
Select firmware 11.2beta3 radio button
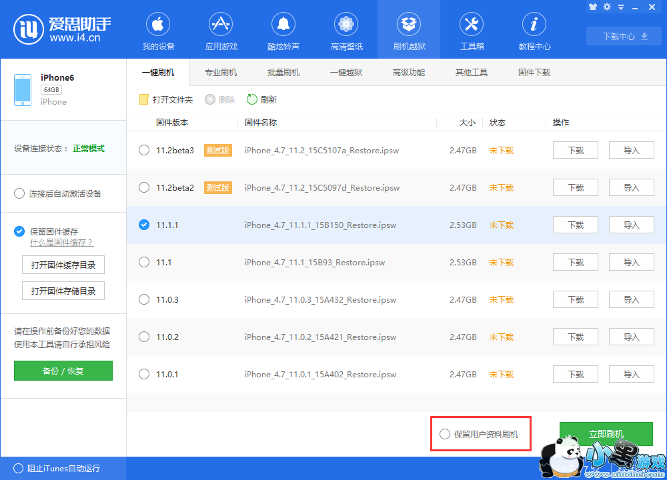(144, 151)
